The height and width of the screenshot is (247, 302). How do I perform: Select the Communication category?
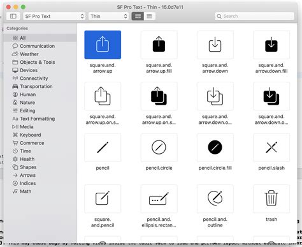tap(40, 46)
